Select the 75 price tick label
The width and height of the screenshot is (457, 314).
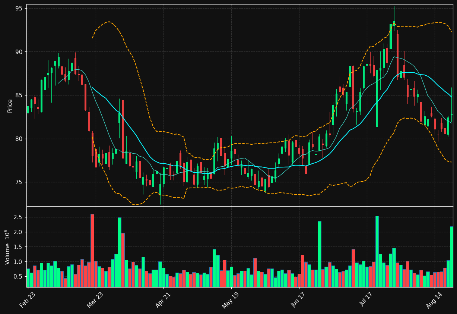coord(20,182)
